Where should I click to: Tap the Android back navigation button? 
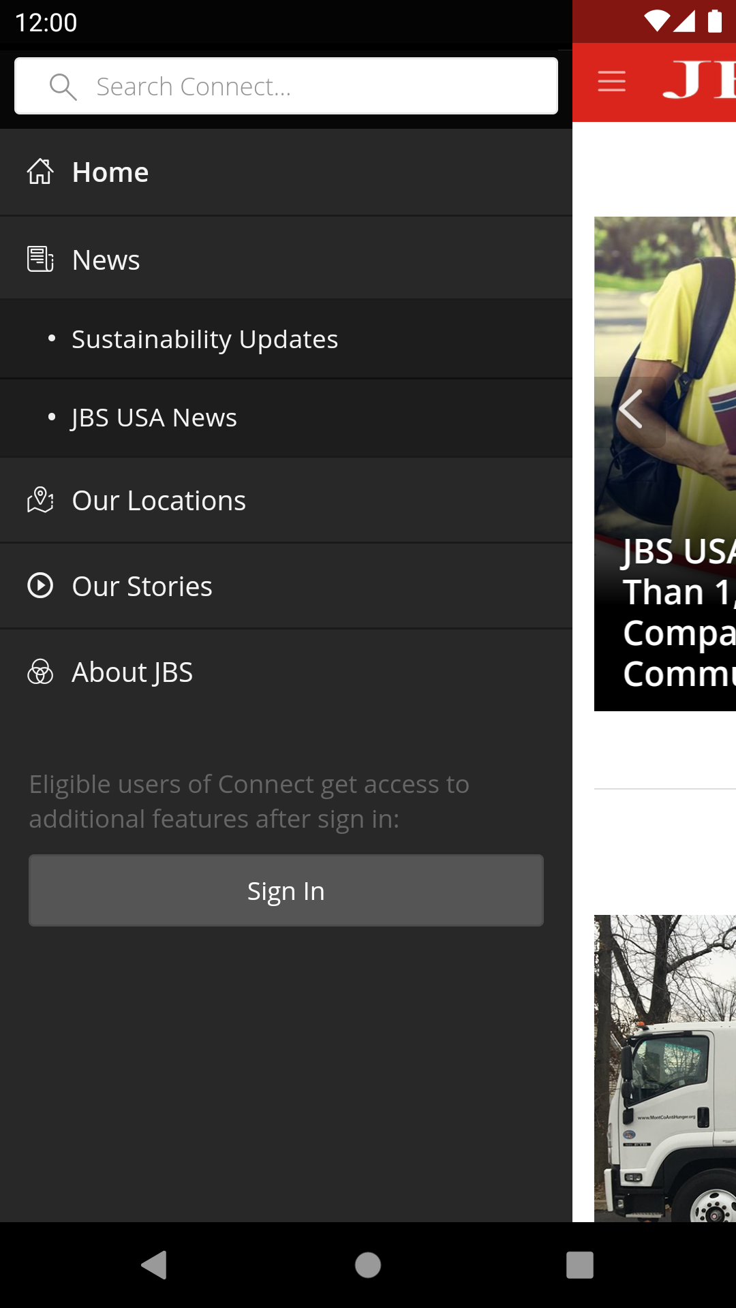tap(155, 1265)
